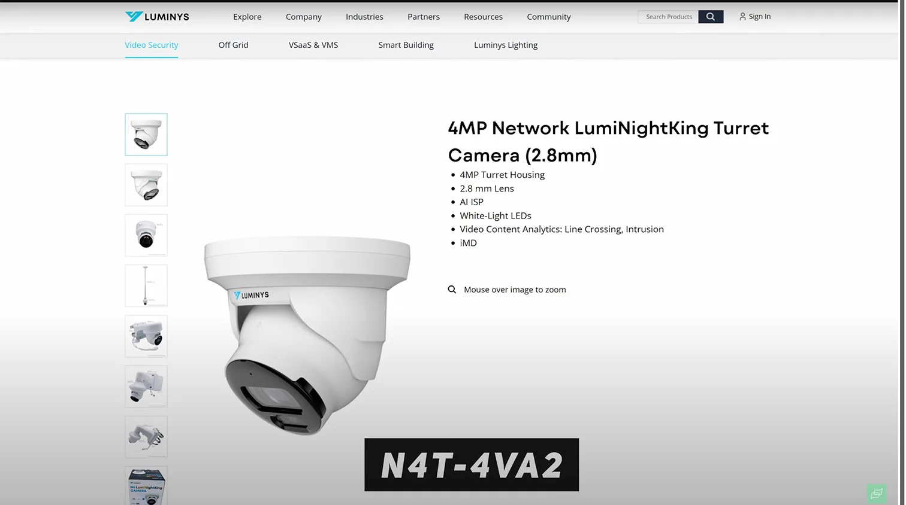Select the front-view camera thumbnail
906x505 pixels.
146,235
